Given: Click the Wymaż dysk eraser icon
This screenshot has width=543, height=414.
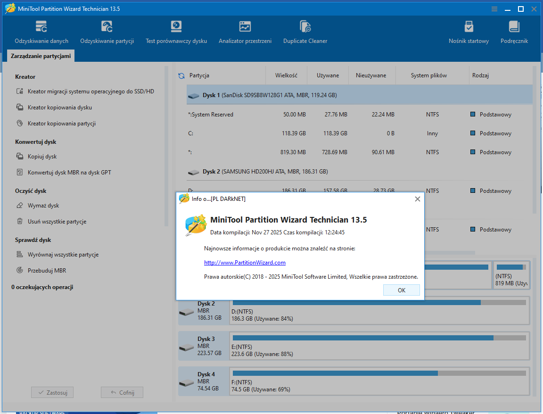Looking at the screenshot, I should point(20,206).
